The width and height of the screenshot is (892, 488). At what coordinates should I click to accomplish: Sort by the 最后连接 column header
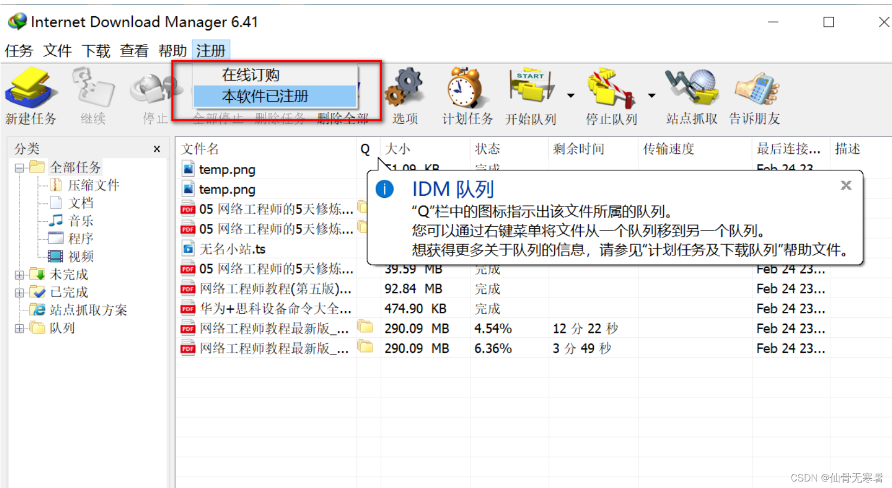tap(791, 149)
